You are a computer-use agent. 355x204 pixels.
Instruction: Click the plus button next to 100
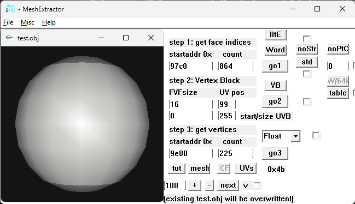[x=195, y=185]
